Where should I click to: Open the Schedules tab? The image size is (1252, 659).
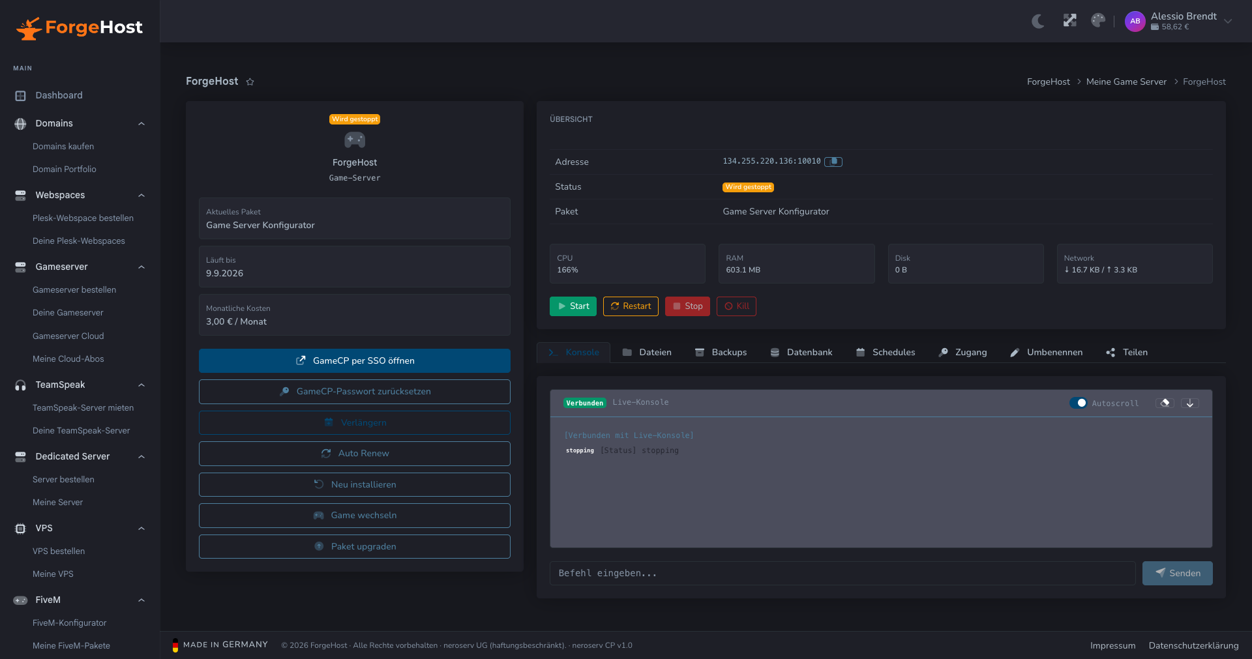click(x=886, y=353)
